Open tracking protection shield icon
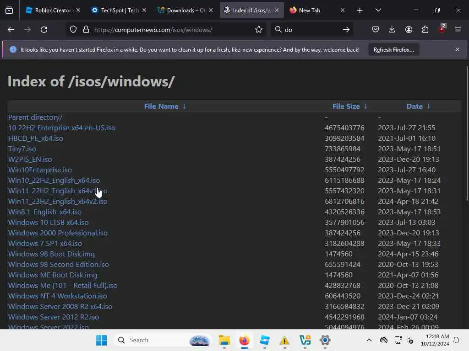This screenshot has height=351, width=469. pyautogui.click(x=73, y=30)
